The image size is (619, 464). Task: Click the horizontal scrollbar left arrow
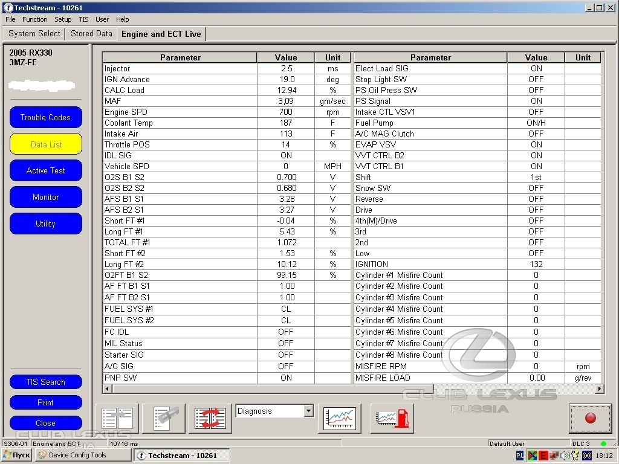tap(107, 388)
